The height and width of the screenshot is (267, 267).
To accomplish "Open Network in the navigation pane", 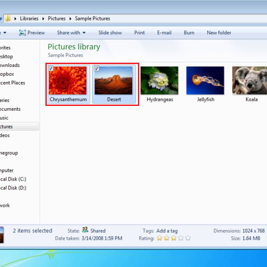I will click(5, 205).
